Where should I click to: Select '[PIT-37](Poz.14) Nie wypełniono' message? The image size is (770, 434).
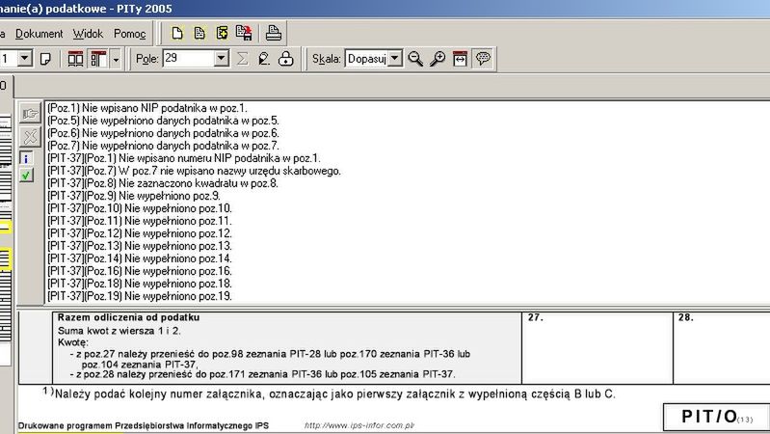[x=140, y=258]
